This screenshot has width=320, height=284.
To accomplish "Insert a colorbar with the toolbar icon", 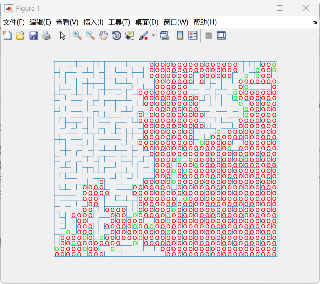I will point(180,36).
